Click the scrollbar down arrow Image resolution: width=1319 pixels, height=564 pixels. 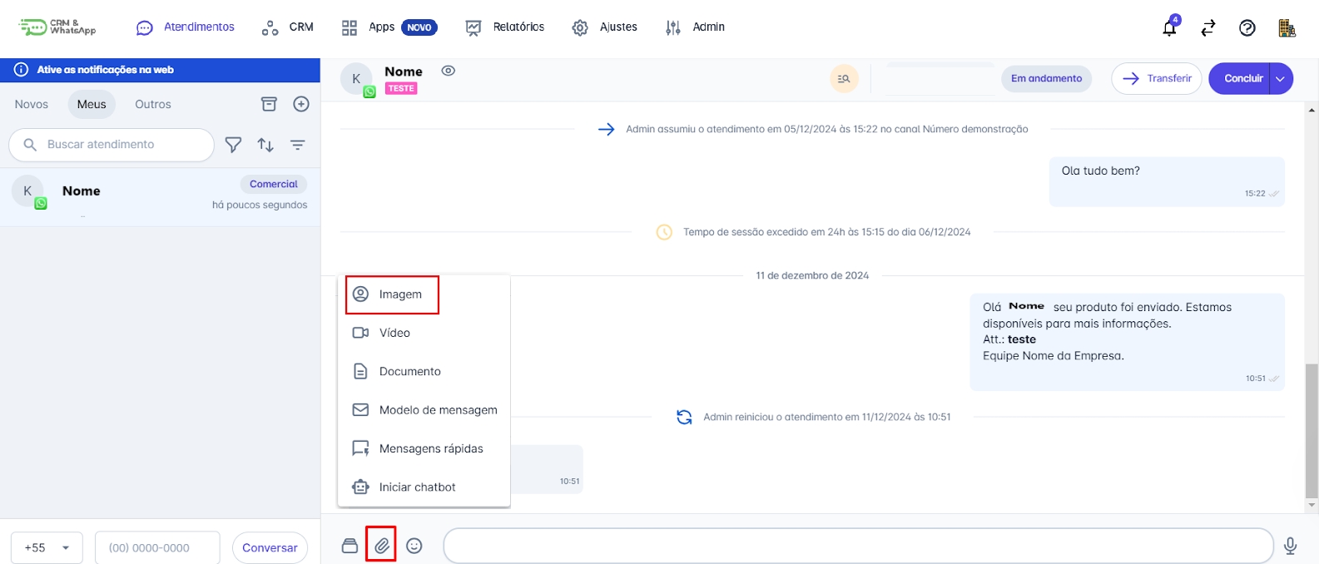coord(1312,505)
